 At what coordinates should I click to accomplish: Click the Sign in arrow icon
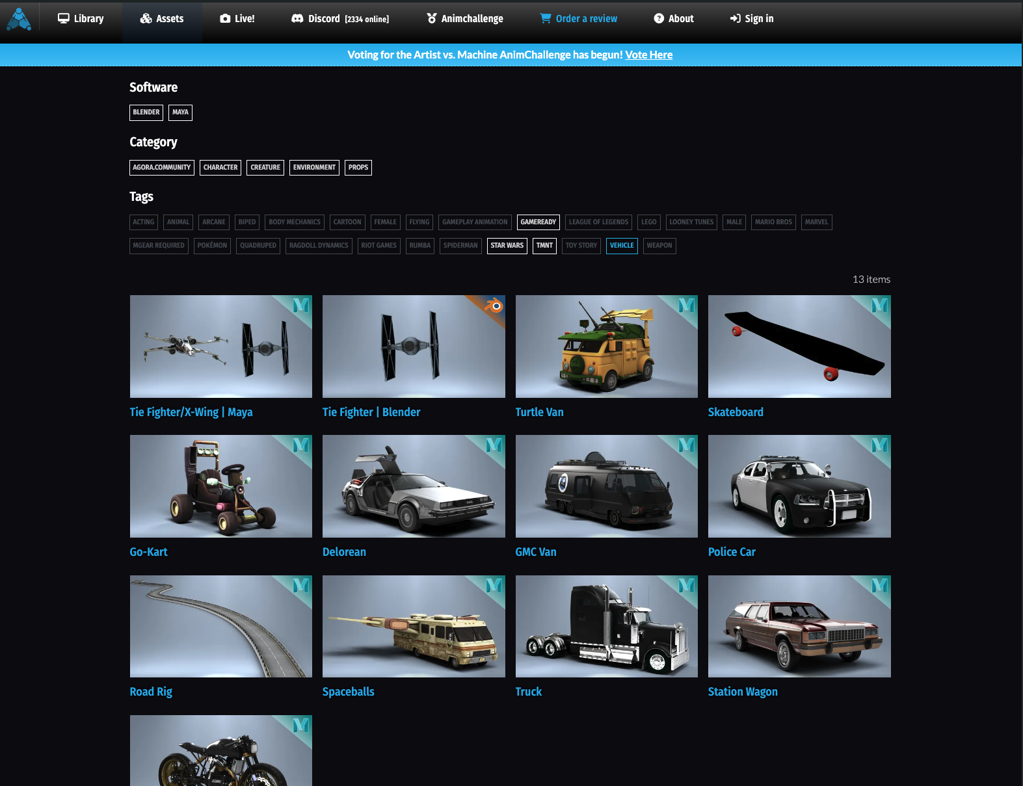point(736,18)
